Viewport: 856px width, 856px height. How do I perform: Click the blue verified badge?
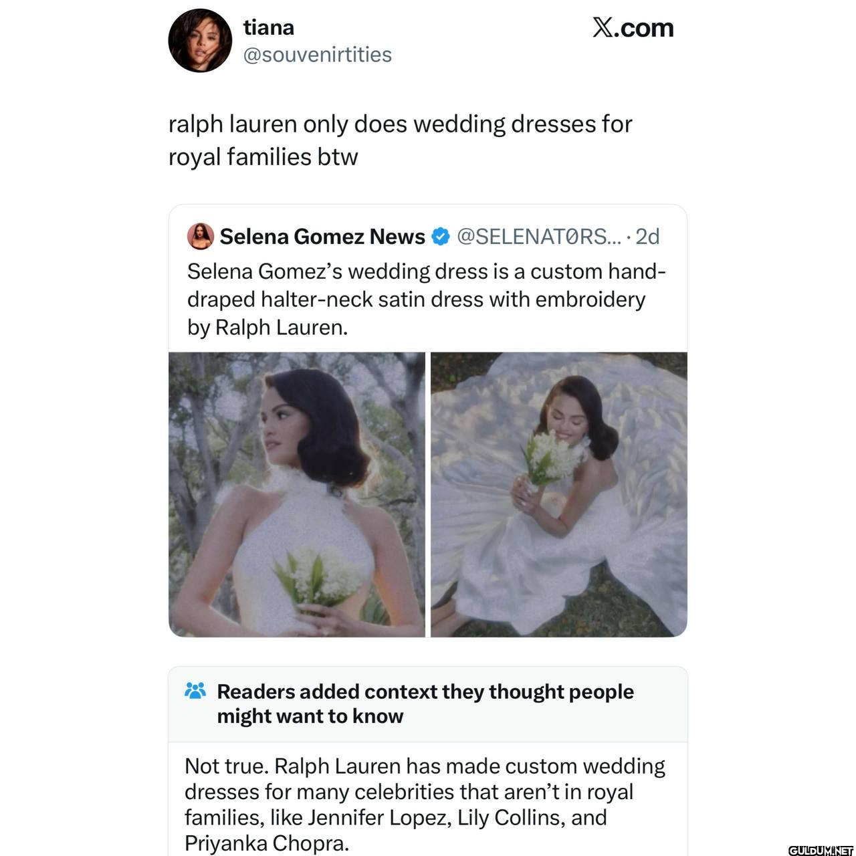[440, 236]
